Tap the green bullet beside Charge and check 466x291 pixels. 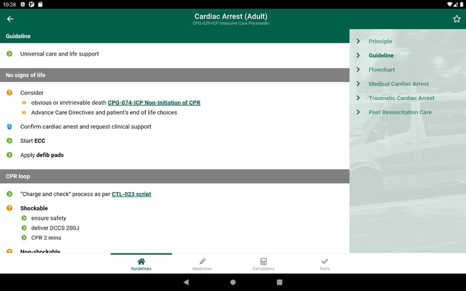(10, 194)
